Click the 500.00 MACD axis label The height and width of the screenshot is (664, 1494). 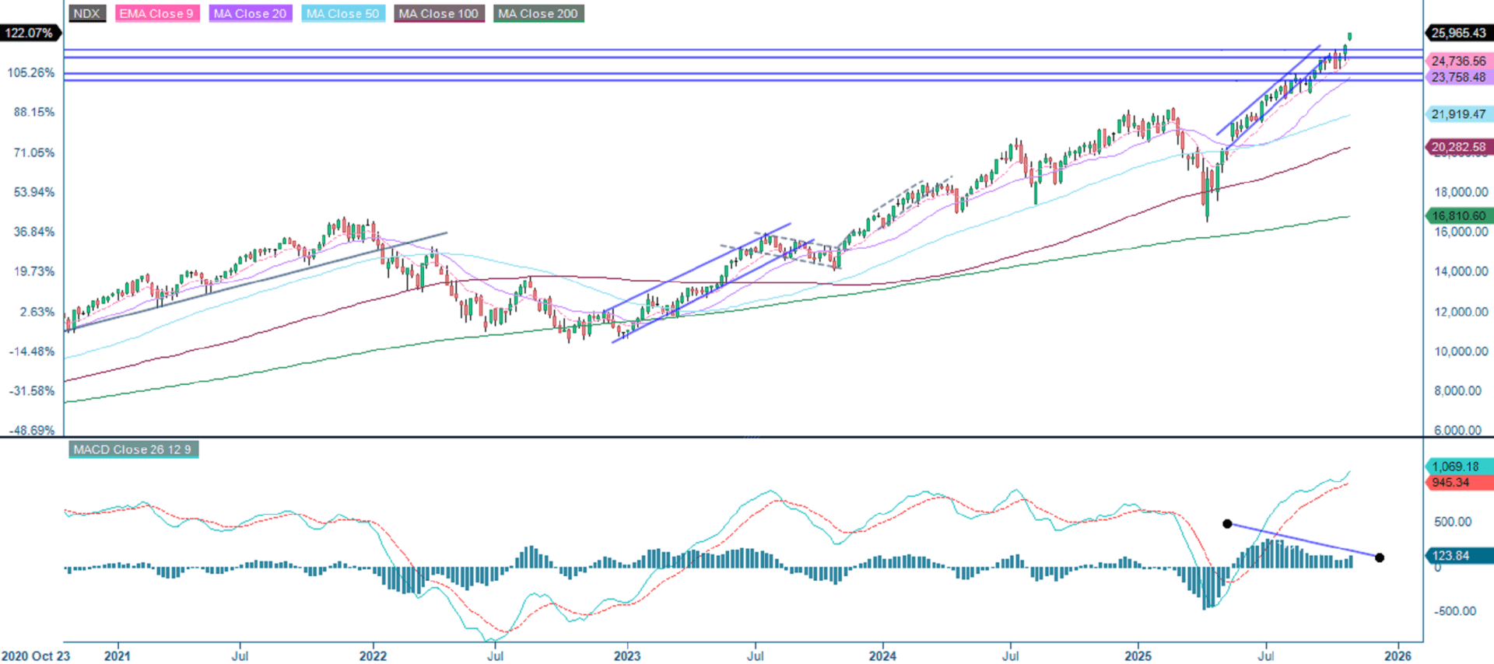1453,522
